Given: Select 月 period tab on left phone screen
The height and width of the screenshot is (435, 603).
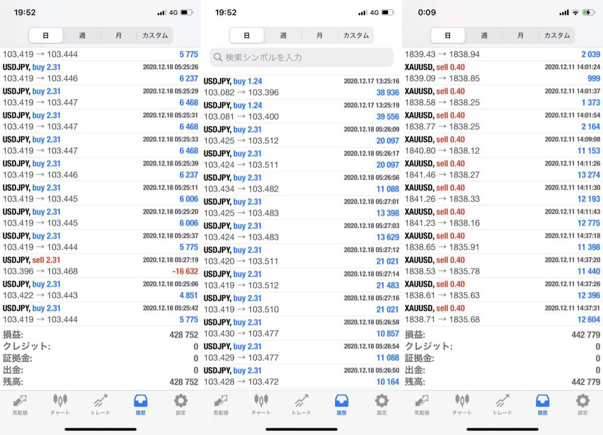Looking at the screenshot, I should click(119, 35).
